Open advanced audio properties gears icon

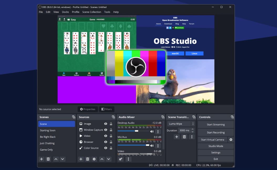pos(121,159)
